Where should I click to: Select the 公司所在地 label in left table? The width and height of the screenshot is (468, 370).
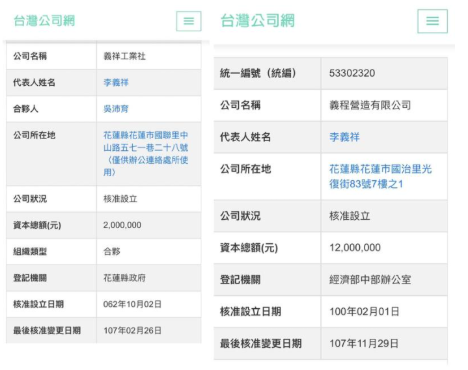click(x=34, y=135)
